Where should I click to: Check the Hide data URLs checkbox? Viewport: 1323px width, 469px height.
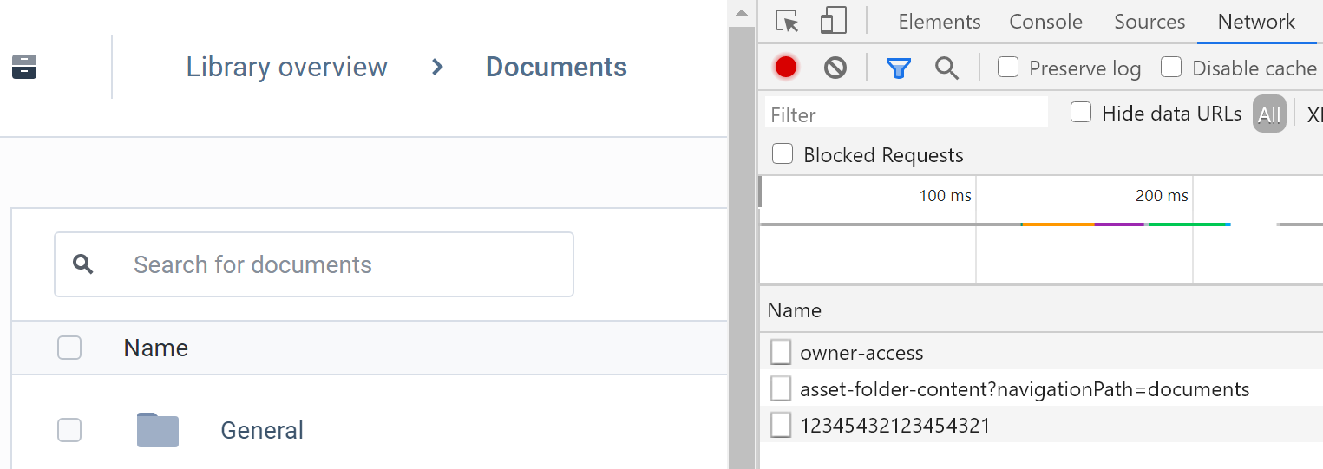[x=1081, y=112]
